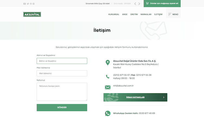Viewport: 204px width, 117px height.
Task: Click the İnsan Kaynakları banner chevron arrow
Action: [x=164, y=97]
